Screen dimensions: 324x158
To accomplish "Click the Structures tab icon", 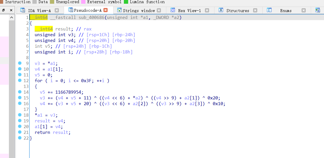I will coord(221,10).
